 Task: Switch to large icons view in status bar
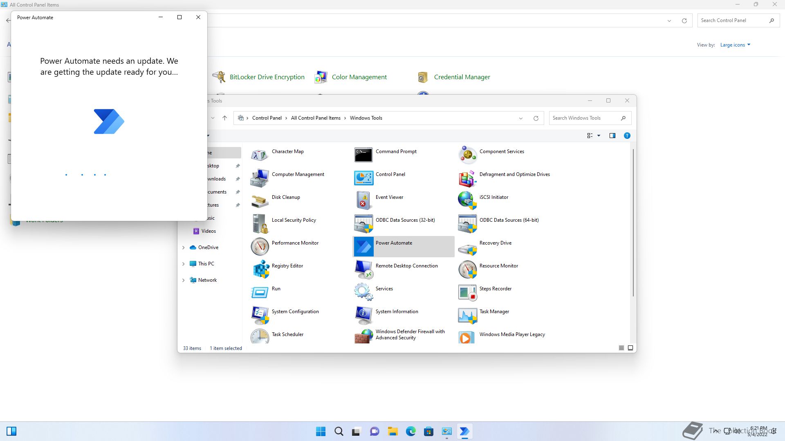pyautogui.click(x=630, y=348)
